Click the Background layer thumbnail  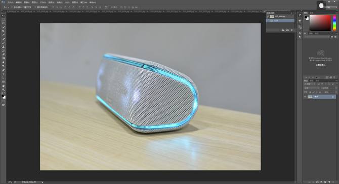(x=310, y=97)
